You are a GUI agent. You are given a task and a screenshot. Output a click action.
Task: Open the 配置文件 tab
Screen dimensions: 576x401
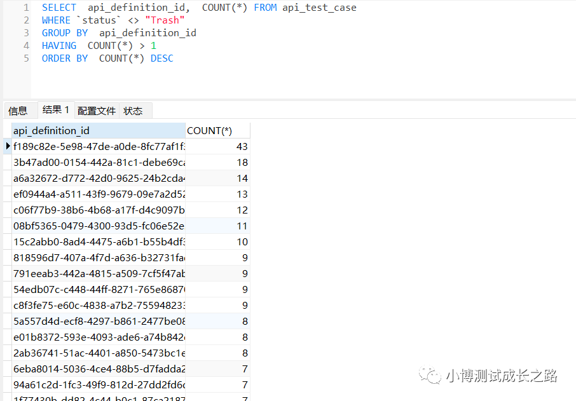pyautogui.click(x=97, y=111)
